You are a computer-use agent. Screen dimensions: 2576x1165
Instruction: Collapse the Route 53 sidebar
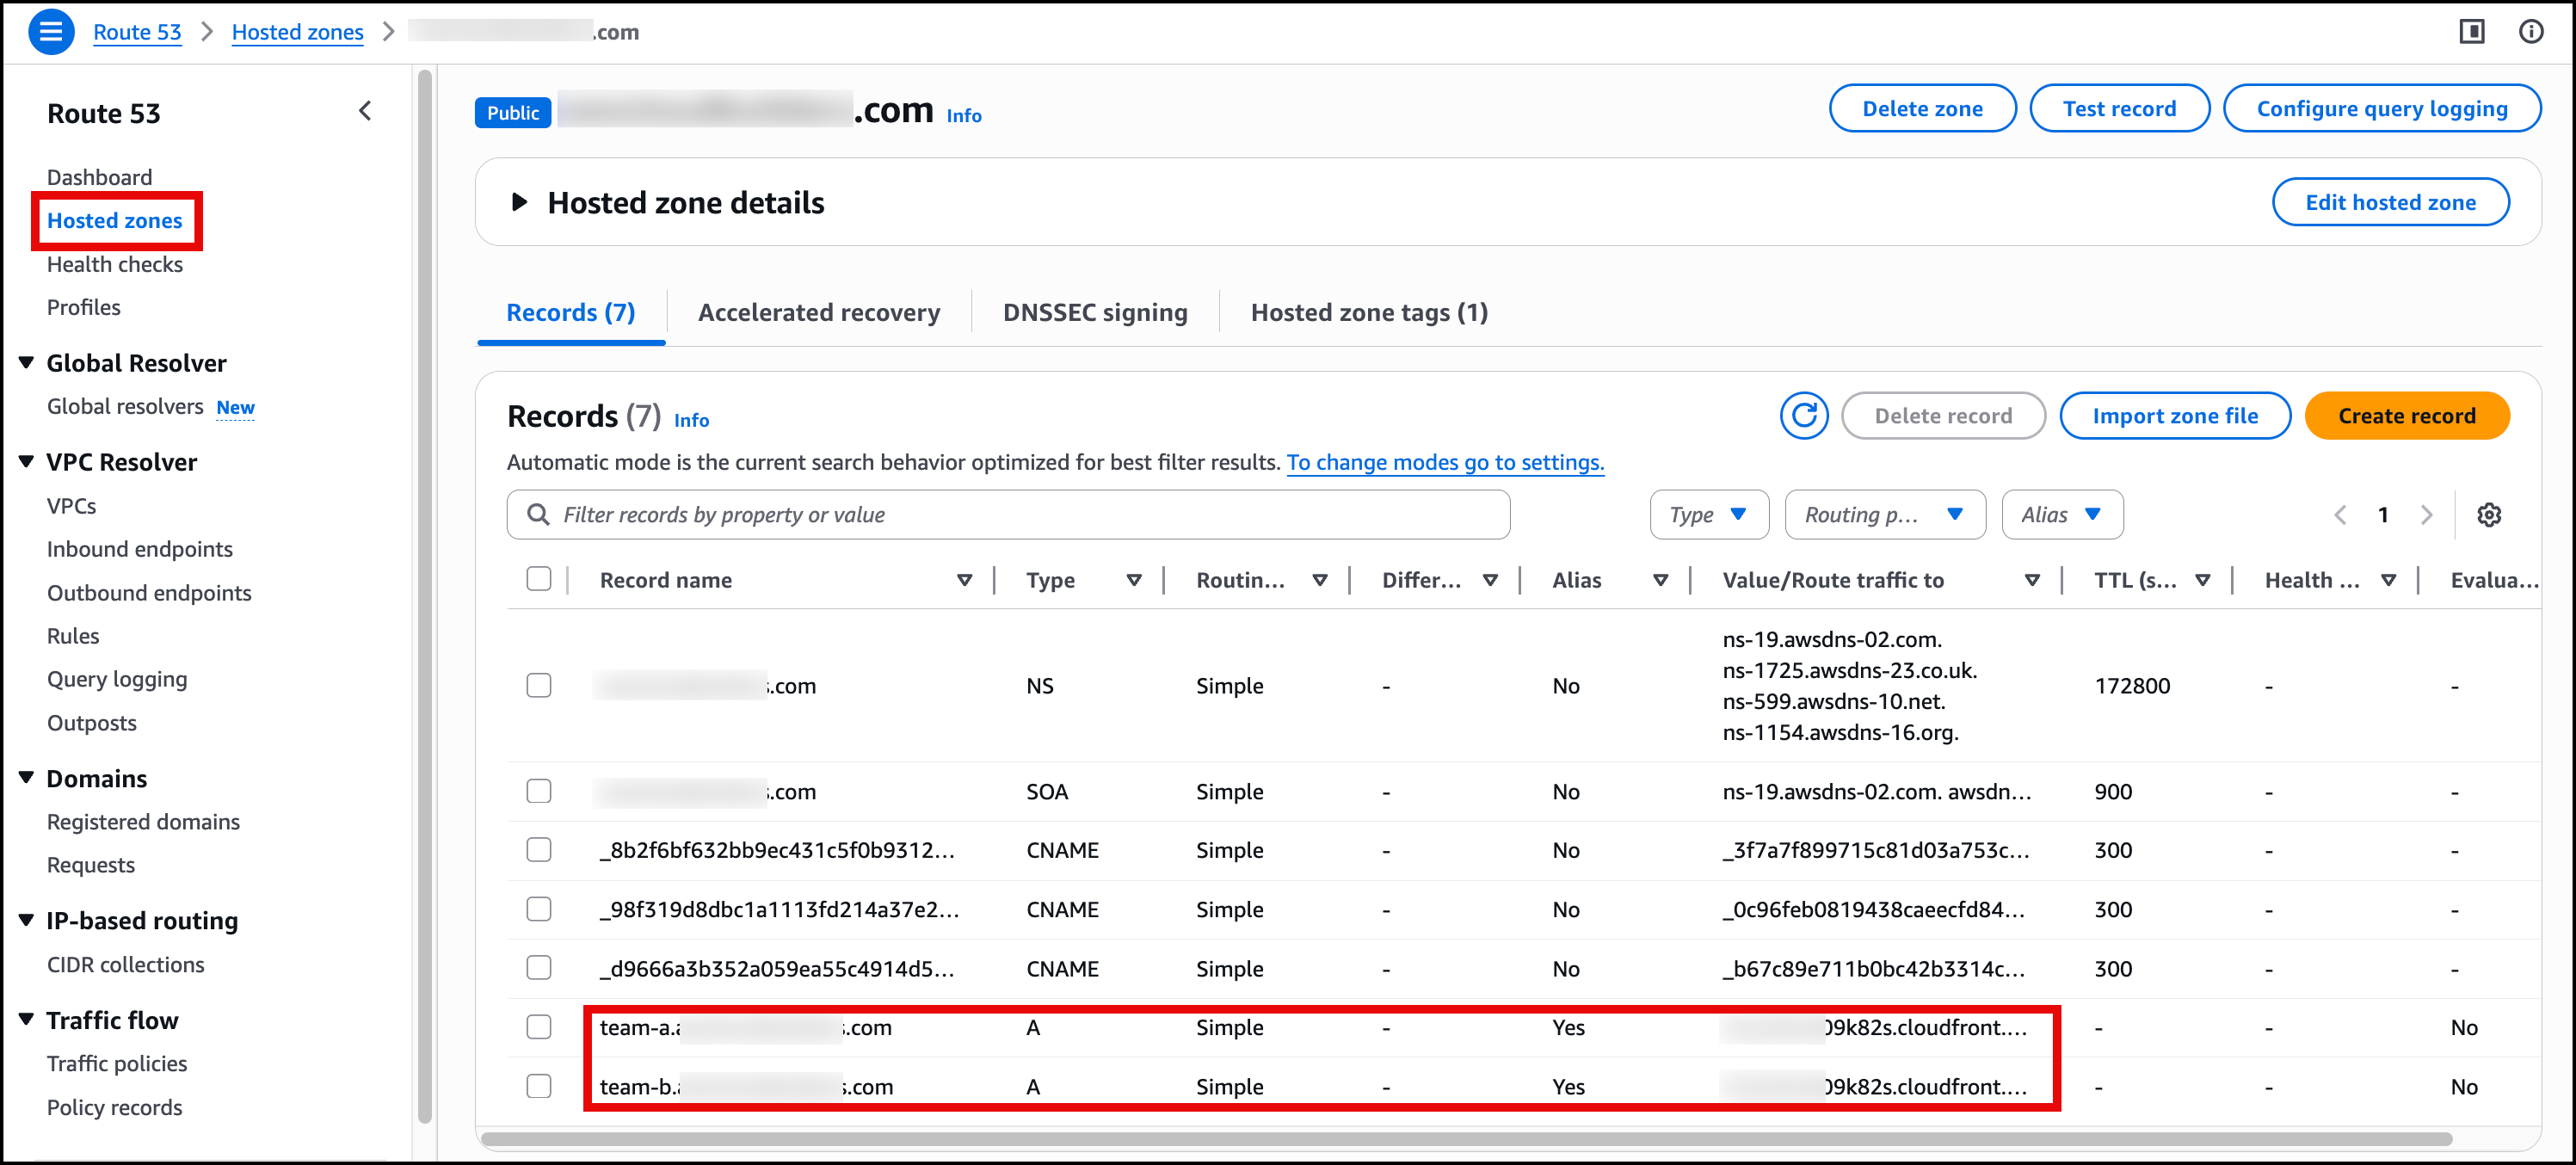(x=365, y=110)
